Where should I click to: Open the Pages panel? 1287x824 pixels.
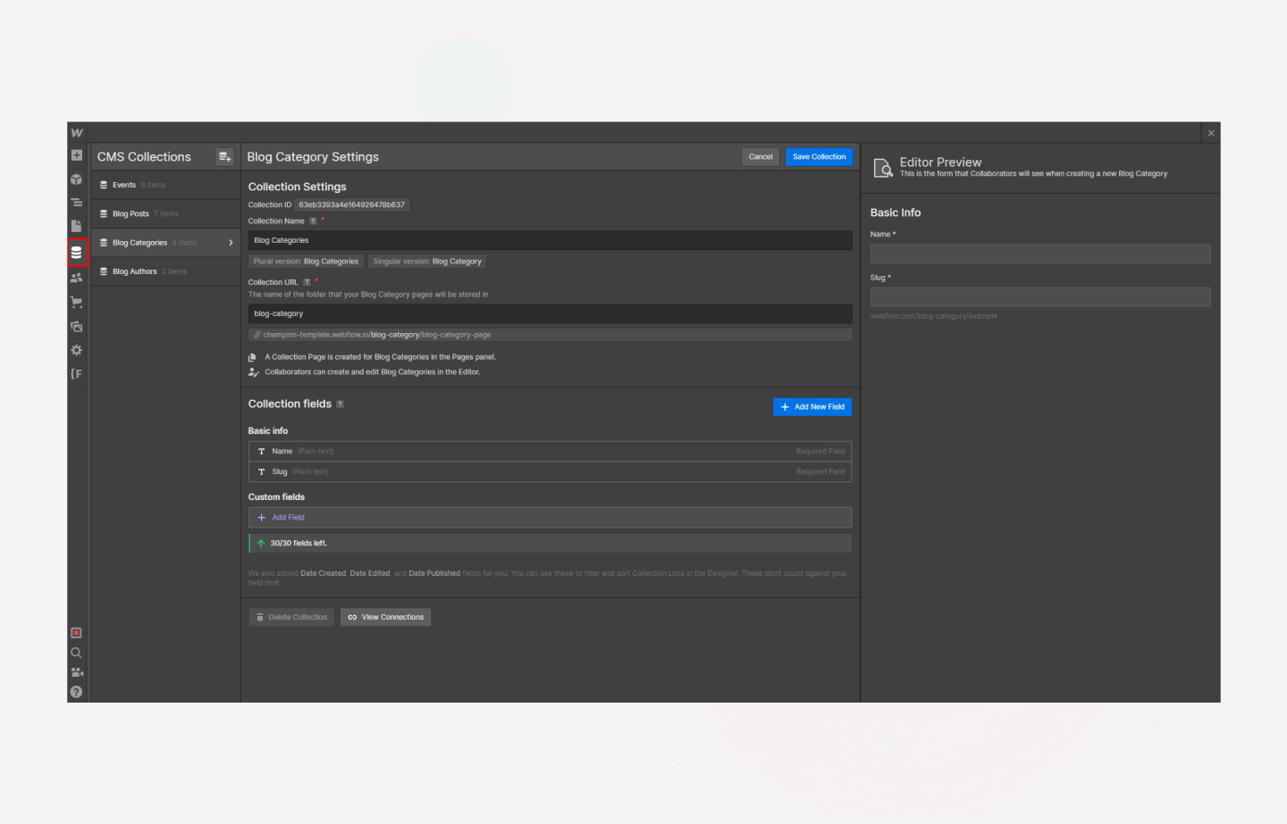pos(76,226)
